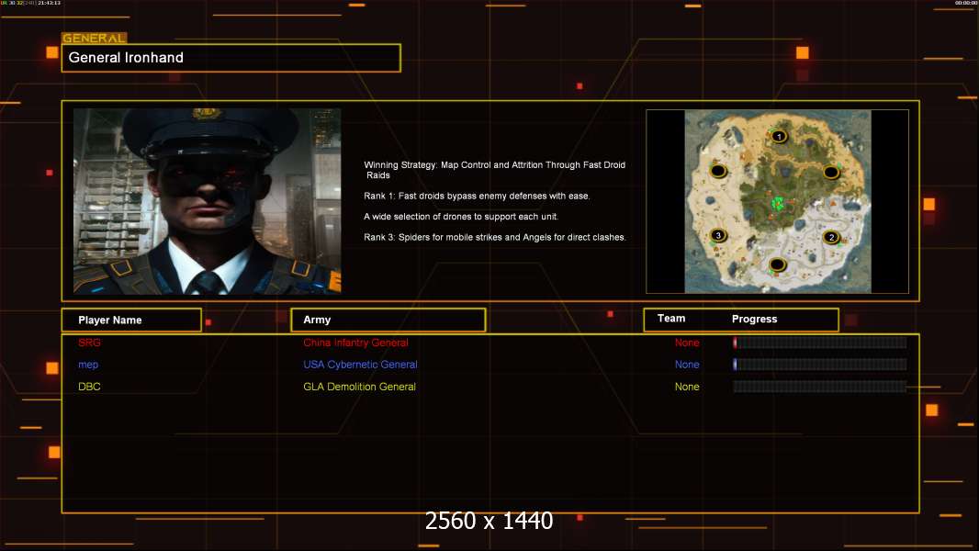Click mep's loading progress bar
Screen dimensions: 979x551
(820, 365)
